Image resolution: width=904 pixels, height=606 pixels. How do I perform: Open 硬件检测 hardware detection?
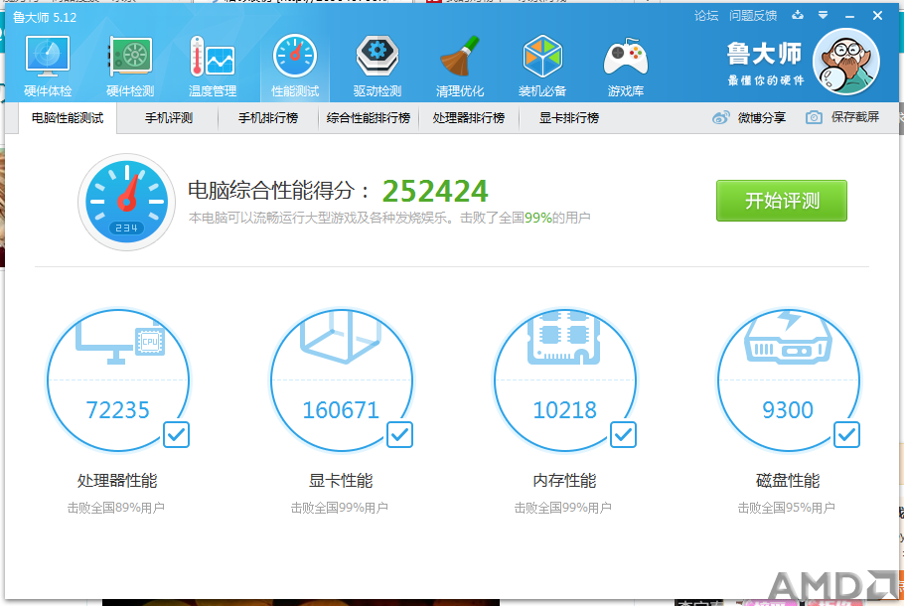pyautogui.click(x=130, y=66)
